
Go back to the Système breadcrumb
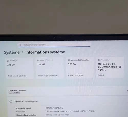tap(12, 52)
